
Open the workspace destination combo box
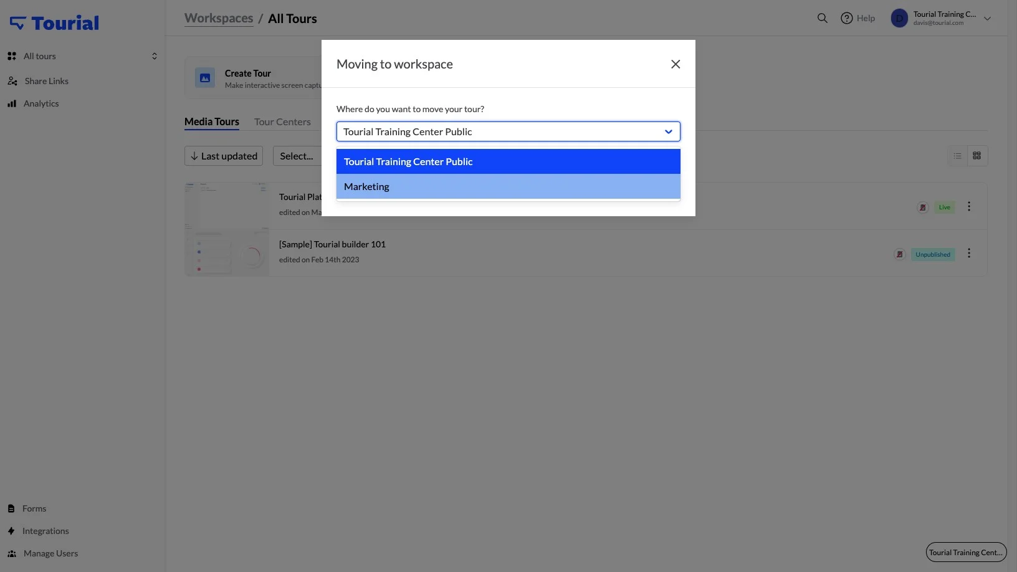coord(508,131)
